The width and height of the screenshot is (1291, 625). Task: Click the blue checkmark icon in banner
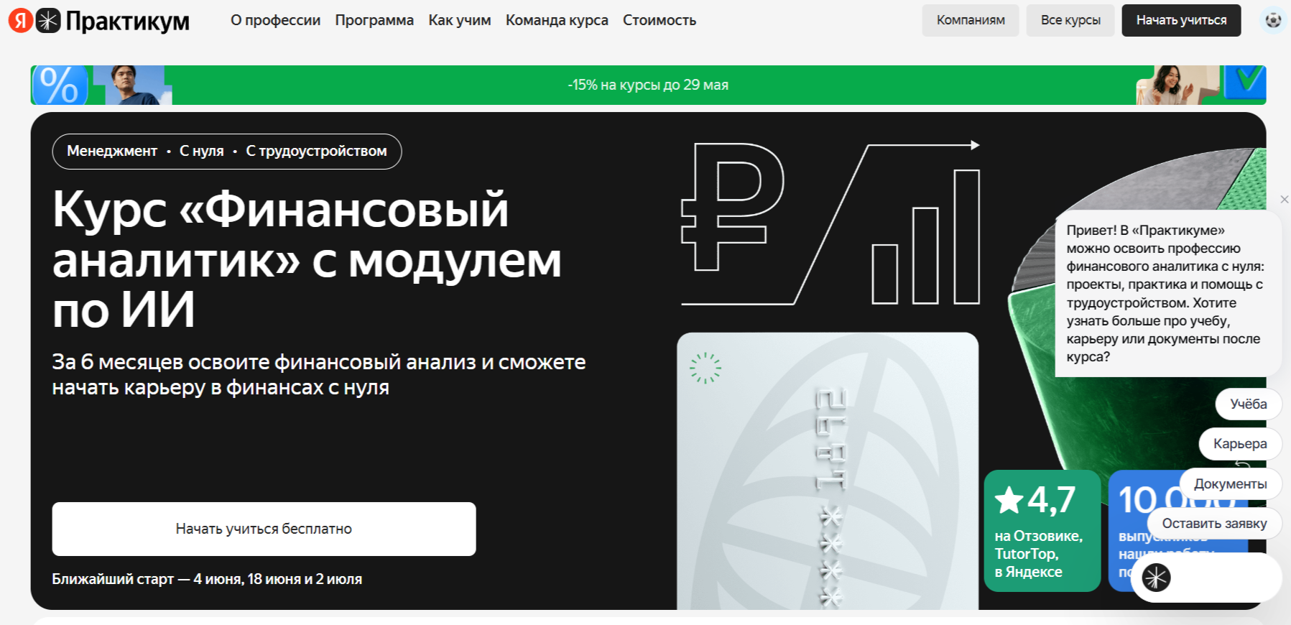(1245, 83)
